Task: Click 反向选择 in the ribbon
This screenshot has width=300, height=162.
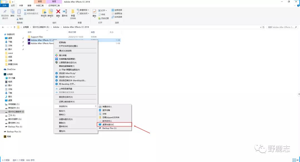Action: (x=117, y=17)
